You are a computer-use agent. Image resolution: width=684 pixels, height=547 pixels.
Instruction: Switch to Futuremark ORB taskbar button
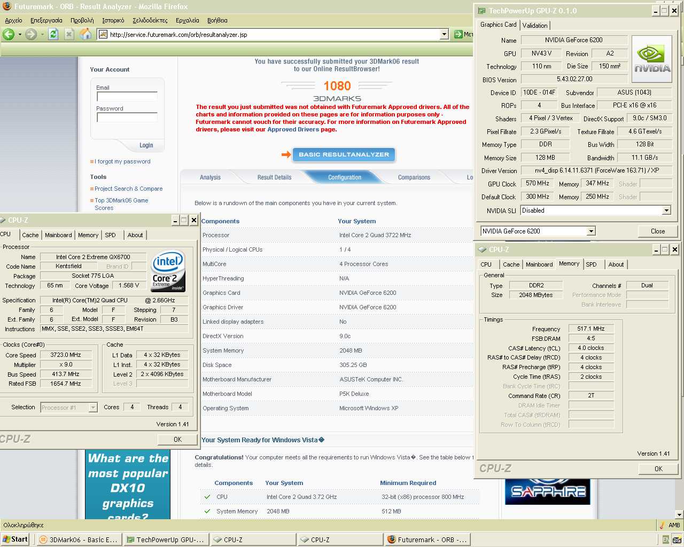[x=428, y=540]
